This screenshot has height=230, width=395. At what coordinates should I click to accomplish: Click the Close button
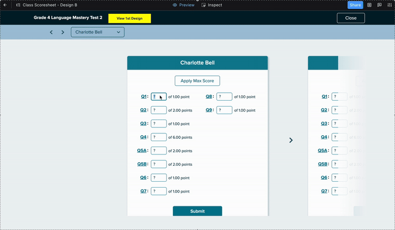pyautogui.click(x=351, y=18)
